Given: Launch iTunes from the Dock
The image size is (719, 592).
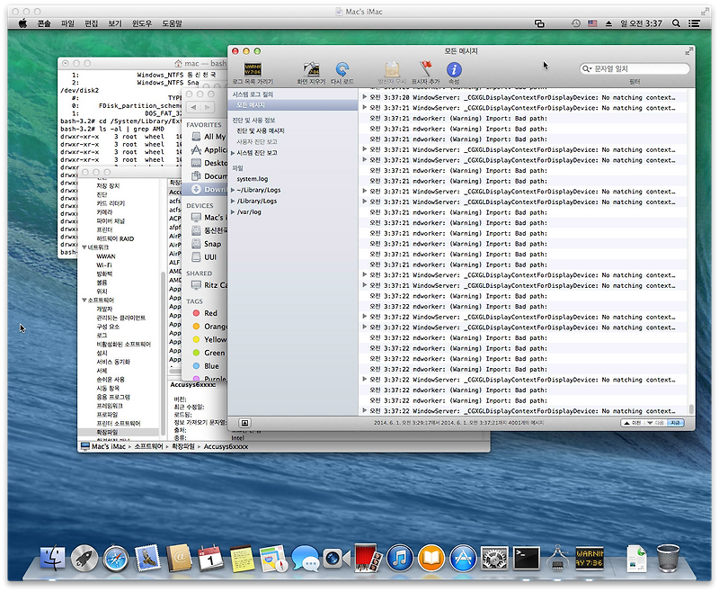Looking at the screenshot, I should (x=400, y=558).
